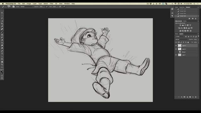Add a Hue/Saturation adjustment
The image size is (201, 113).
click(x=179, y=28)
